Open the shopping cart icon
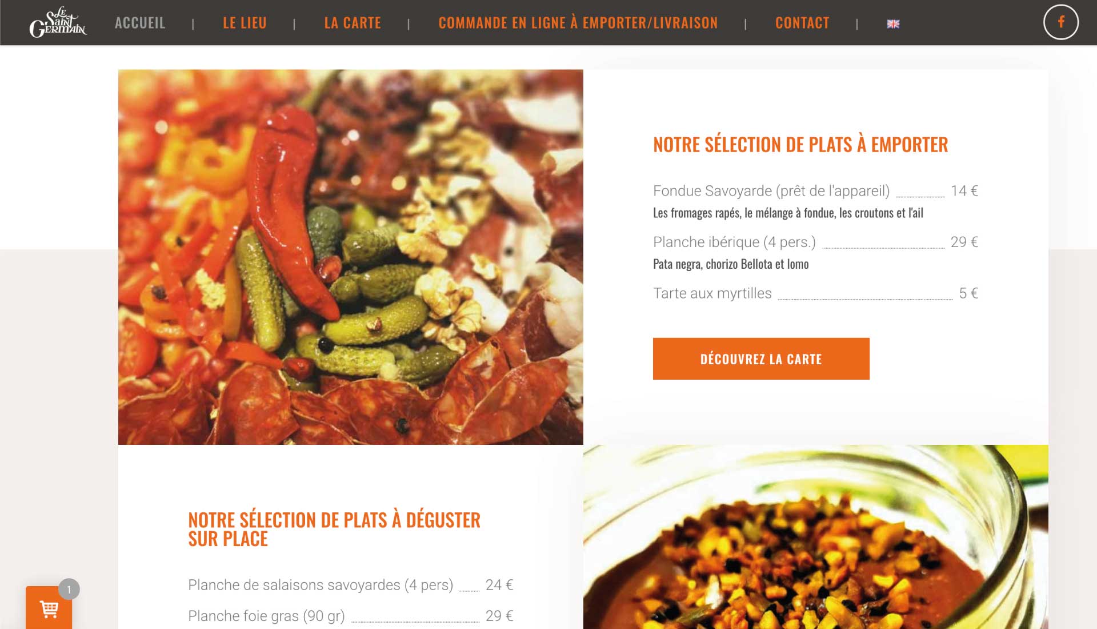The image size is (1097, 629). (49, 608)
